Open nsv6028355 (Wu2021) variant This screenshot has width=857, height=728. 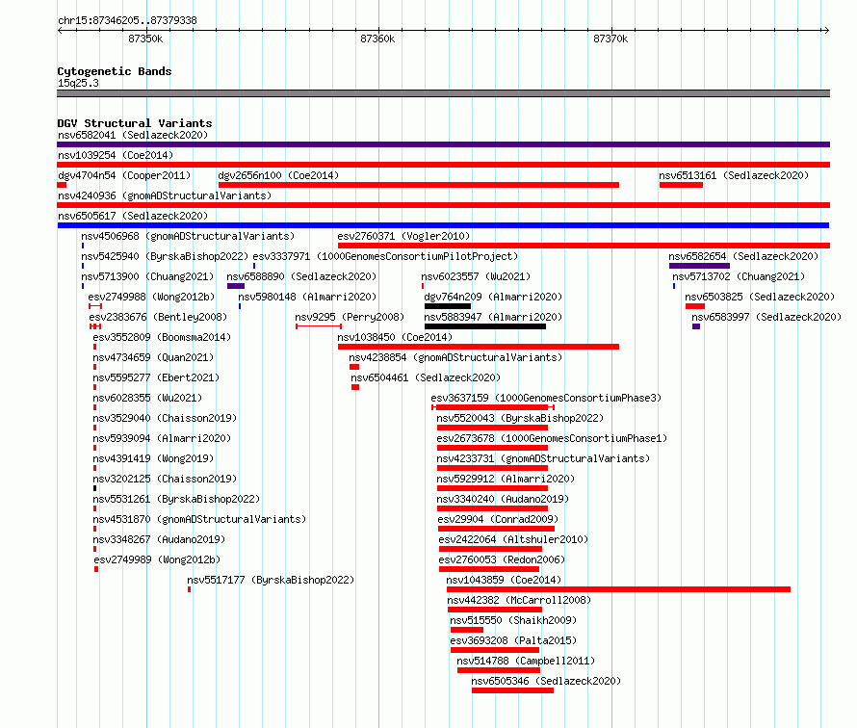click(x=147, y=398)
